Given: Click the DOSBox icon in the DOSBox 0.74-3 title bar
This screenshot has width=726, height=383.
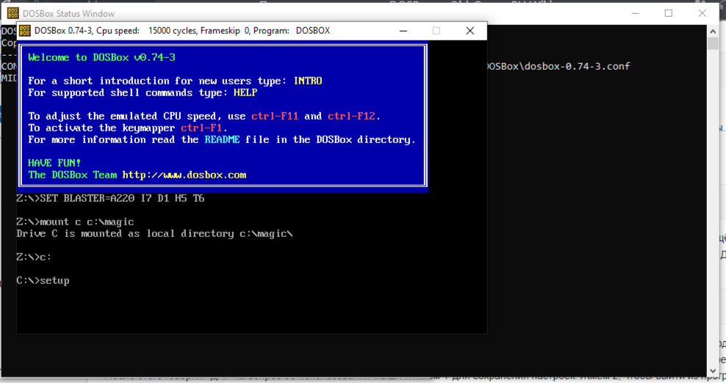Looking at the screenshot, I should [x=25, y=31].
